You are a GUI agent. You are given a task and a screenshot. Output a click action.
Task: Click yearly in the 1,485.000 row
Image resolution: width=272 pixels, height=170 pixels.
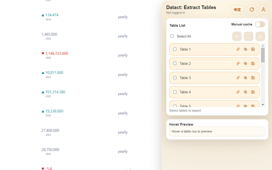pos(123,36)
